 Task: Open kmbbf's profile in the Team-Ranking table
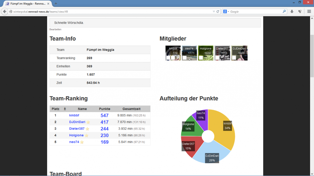tap(74, 115)
